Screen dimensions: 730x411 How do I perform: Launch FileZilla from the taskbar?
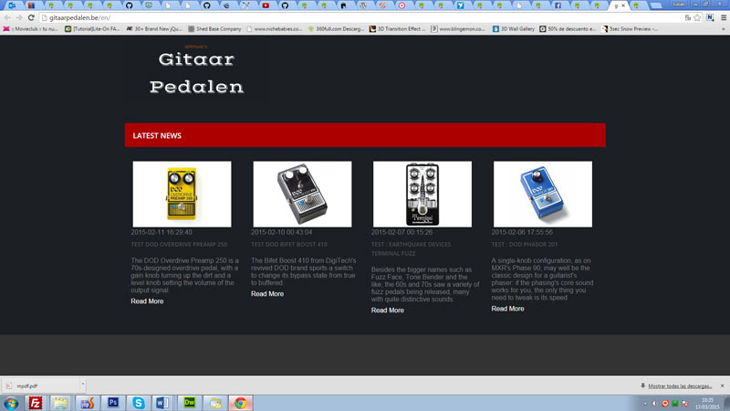tap(36, 403)
